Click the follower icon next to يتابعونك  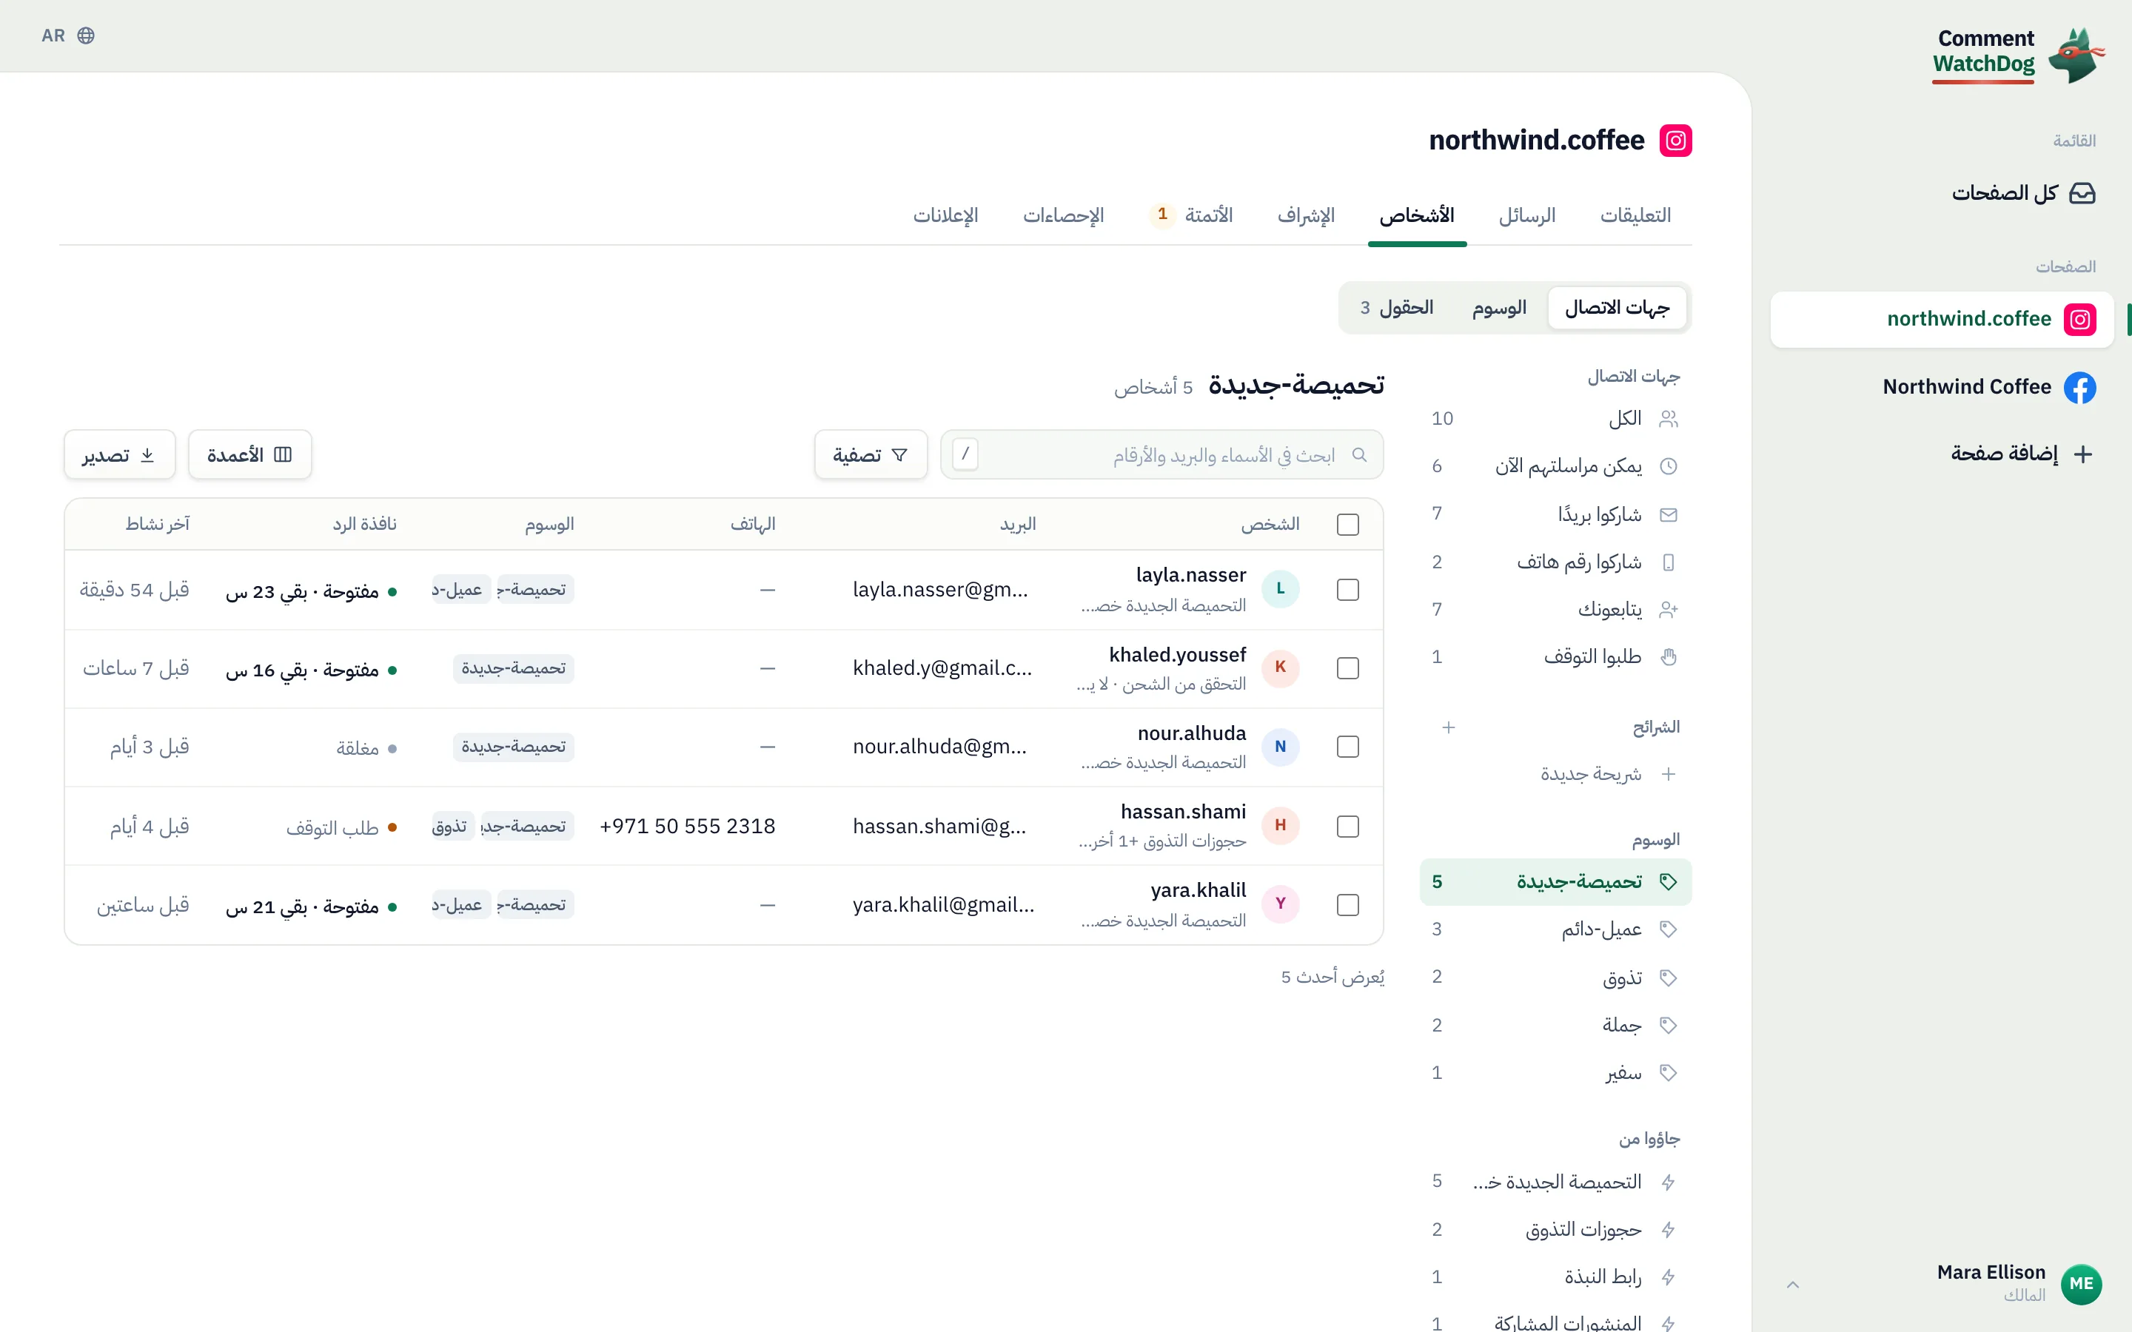click(x=1669, y=610)
